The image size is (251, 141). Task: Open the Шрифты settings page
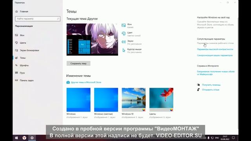tap(24, 65)
